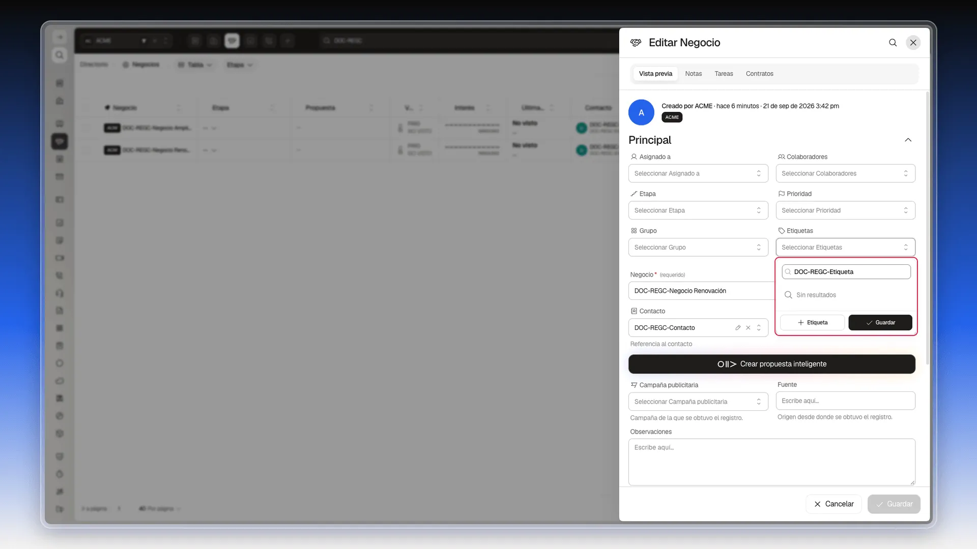Toggle the Seleccionar Etiquetas dropdown
This screenshot has height=549, width=977.
pyautogui.click(x=845, y=248)
